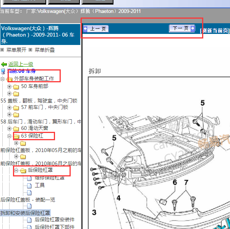This screenshot has height=229, width=230.
Task: Select 63 保险杠 tree label
Action: pos(32,136)
